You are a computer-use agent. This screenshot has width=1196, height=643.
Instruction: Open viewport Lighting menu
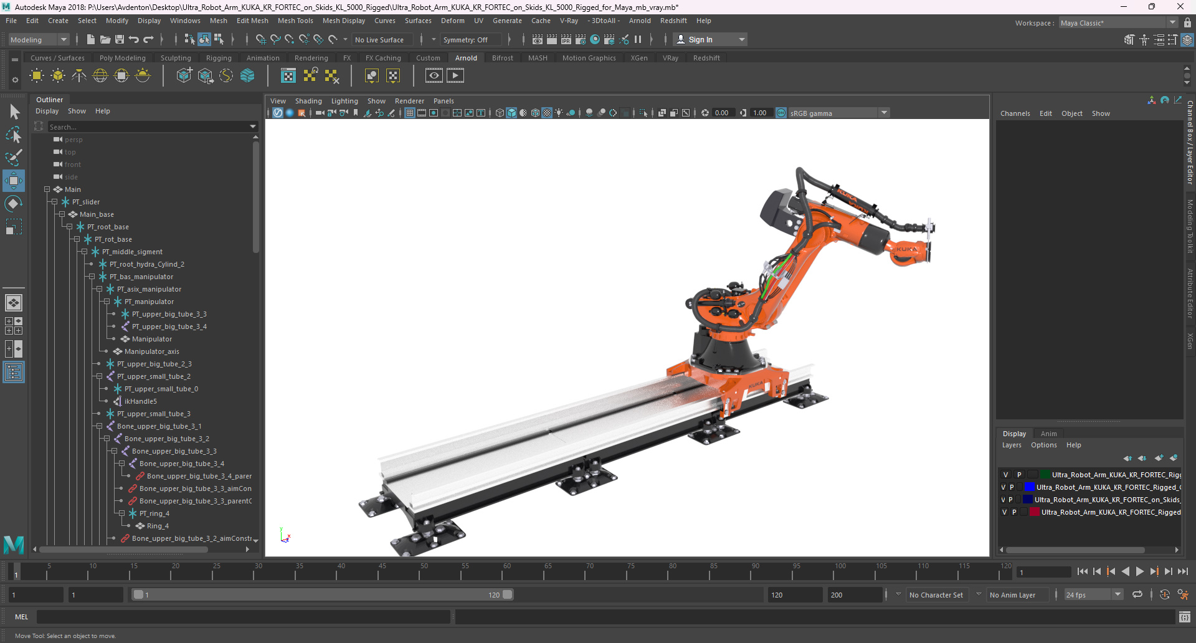[344, 101]
